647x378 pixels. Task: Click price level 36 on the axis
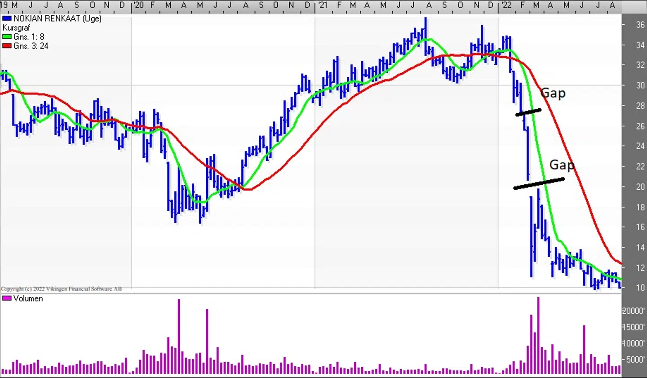coord(640,25)
